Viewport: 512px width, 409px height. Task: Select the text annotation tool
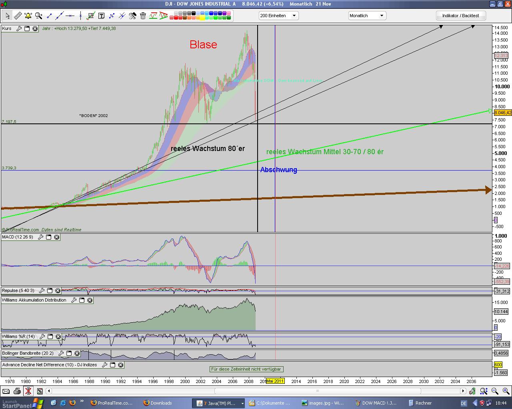(101, 16)
